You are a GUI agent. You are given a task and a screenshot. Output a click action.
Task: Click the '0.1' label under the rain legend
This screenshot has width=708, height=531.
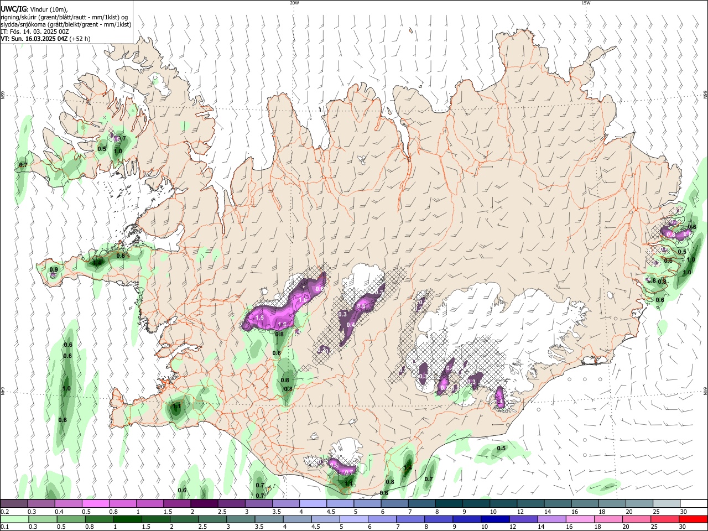pos(4,527)
